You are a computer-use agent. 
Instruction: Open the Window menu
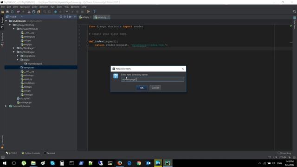pyautogui.click(x=75, y=7)
